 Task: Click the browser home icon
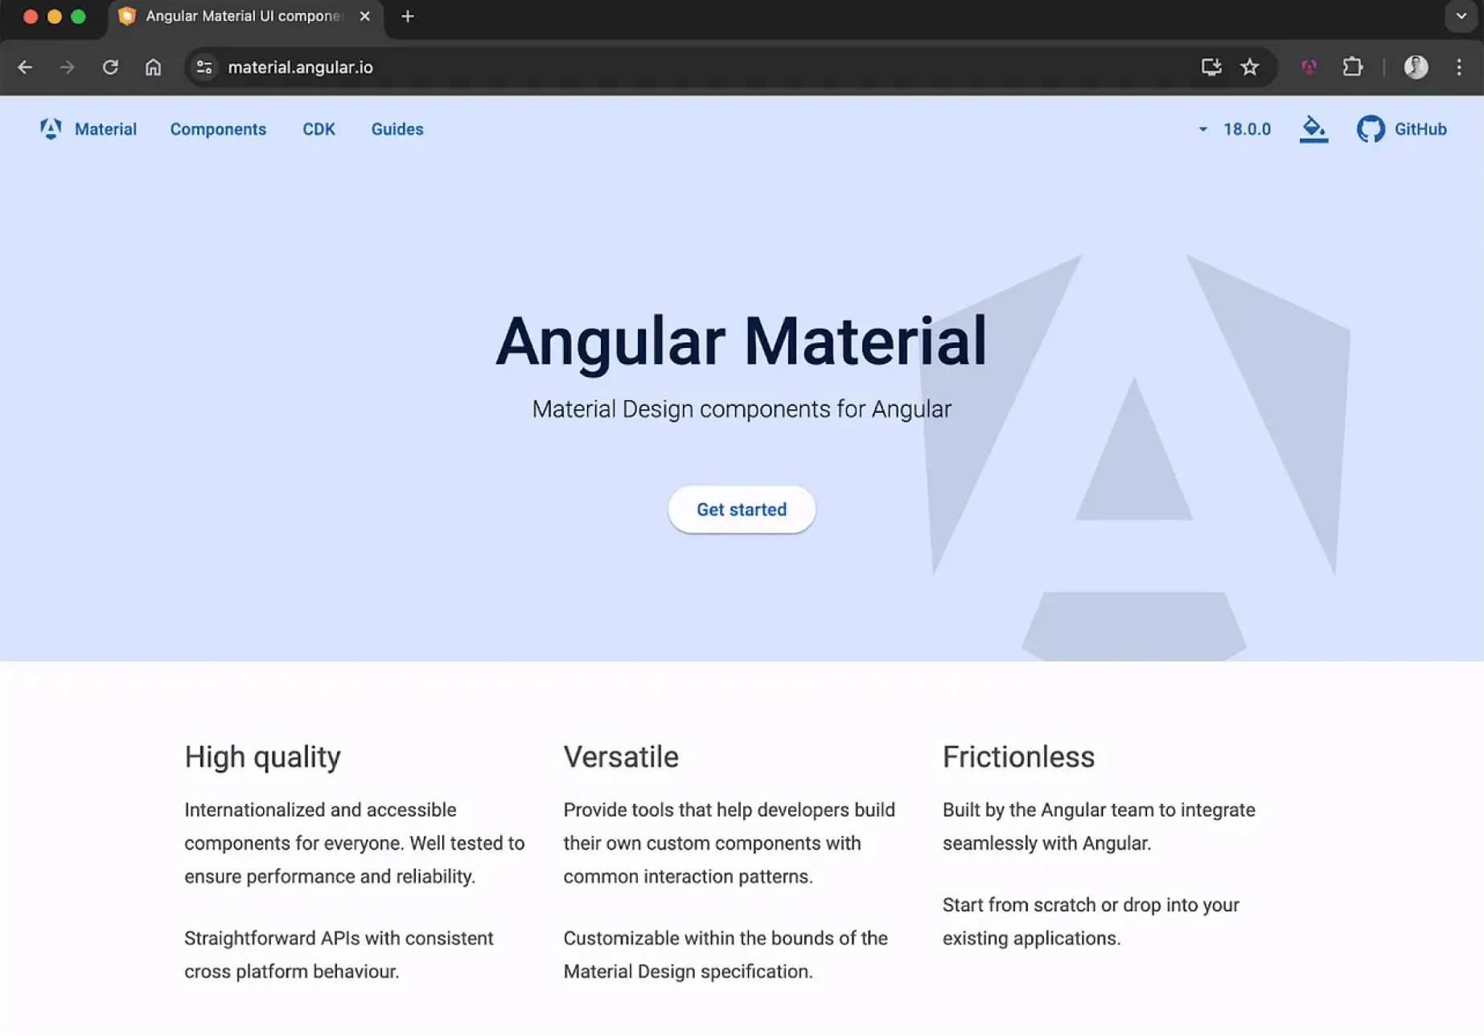click(154, 68)
